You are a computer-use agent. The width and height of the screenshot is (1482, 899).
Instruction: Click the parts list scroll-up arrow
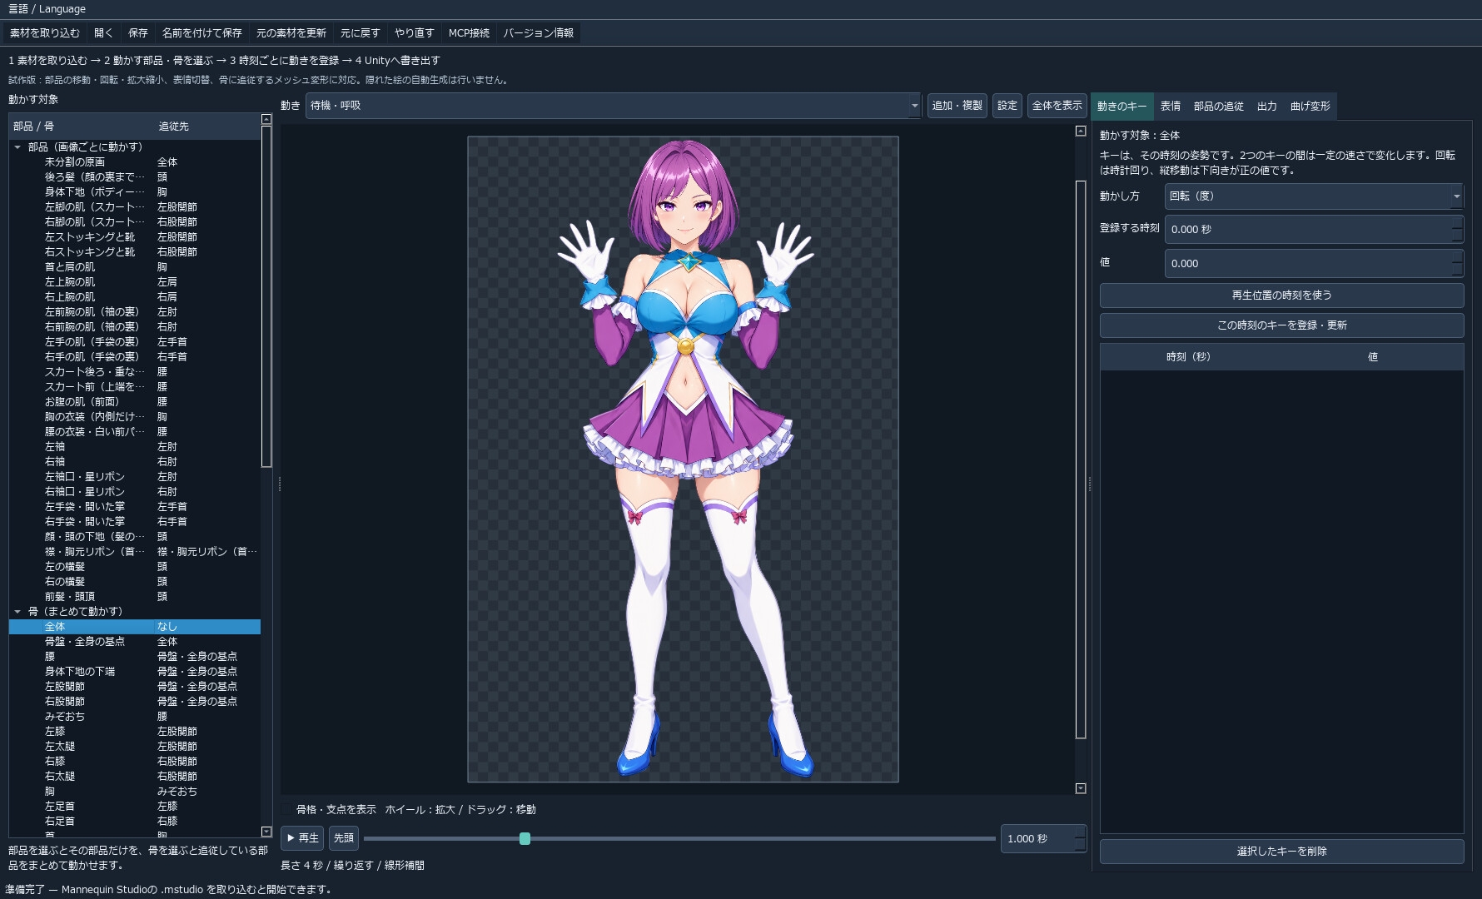coord(266,119)
